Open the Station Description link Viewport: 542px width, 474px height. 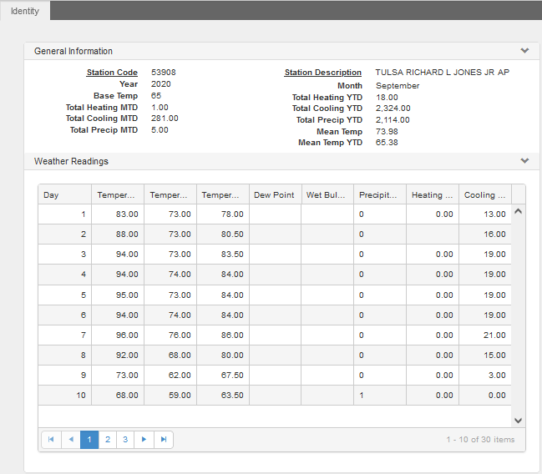[x=323, y=73]
